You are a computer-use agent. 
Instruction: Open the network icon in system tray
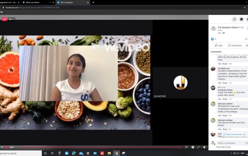point(235,153)
